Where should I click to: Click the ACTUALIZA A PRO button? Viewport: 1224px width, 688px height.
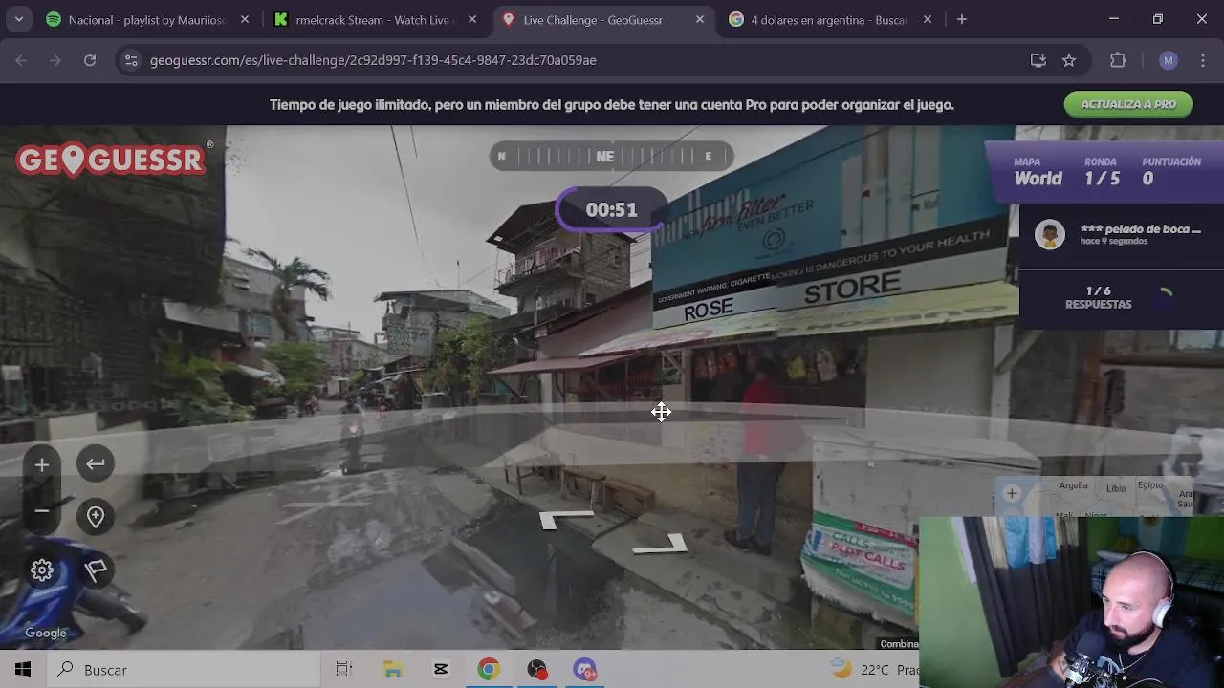pyautogui.click(x=1128, y=104)
